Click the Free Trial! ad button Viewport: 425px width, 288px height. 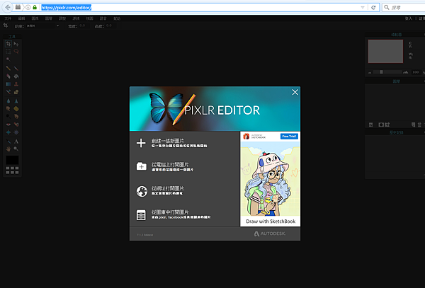tap(289, 136)
